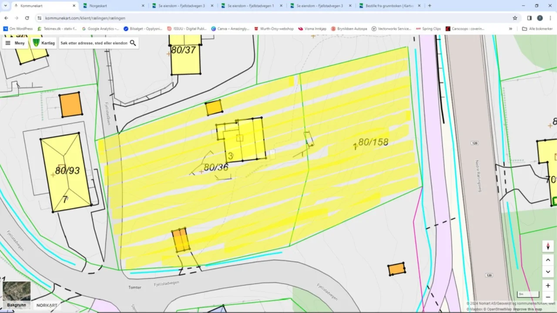Click the search magnifier icon
557x313 pixels.
click(133, 43)
